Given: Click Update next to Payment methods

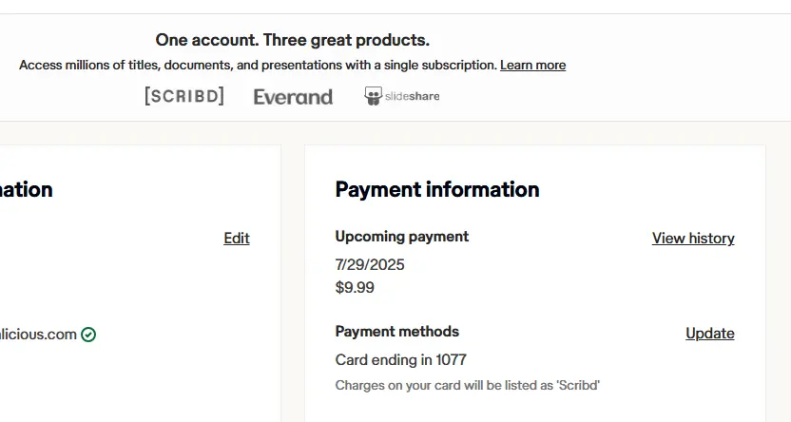Looking at the screenshot, I should click(710, 334).
